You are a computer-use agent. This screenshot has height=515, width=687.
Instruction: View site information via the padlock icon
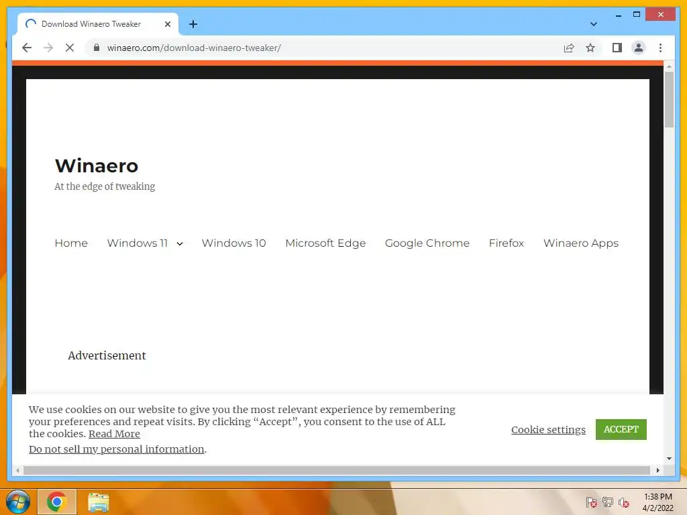97,48
